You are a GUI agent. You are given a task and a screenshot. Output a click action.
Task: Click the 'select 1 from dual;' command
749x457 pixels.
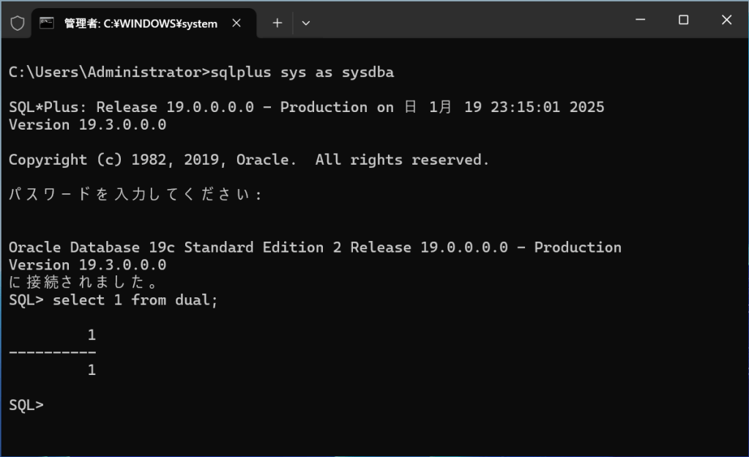tap(135, 300)
